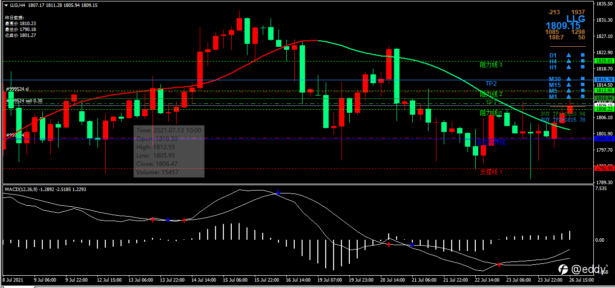Click the M15 trend up-arrow indicator
This screenshot has height=288, width=615.
click(x=568, y=85)
